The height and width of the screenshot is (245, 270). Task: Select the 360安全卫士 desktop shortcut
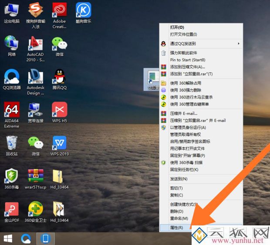pos(35,212)
